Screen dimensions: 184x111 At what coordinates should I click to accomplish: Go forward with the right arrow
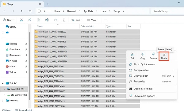coord(13,11)
